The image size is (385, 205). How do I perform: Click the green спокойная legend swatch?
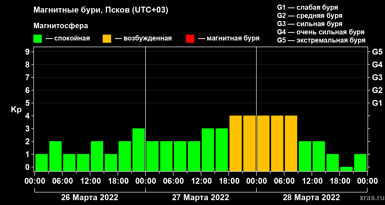coord(37,39)
